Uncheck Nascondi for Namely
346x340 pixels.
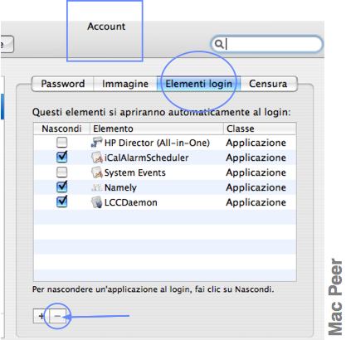[61, 187]
